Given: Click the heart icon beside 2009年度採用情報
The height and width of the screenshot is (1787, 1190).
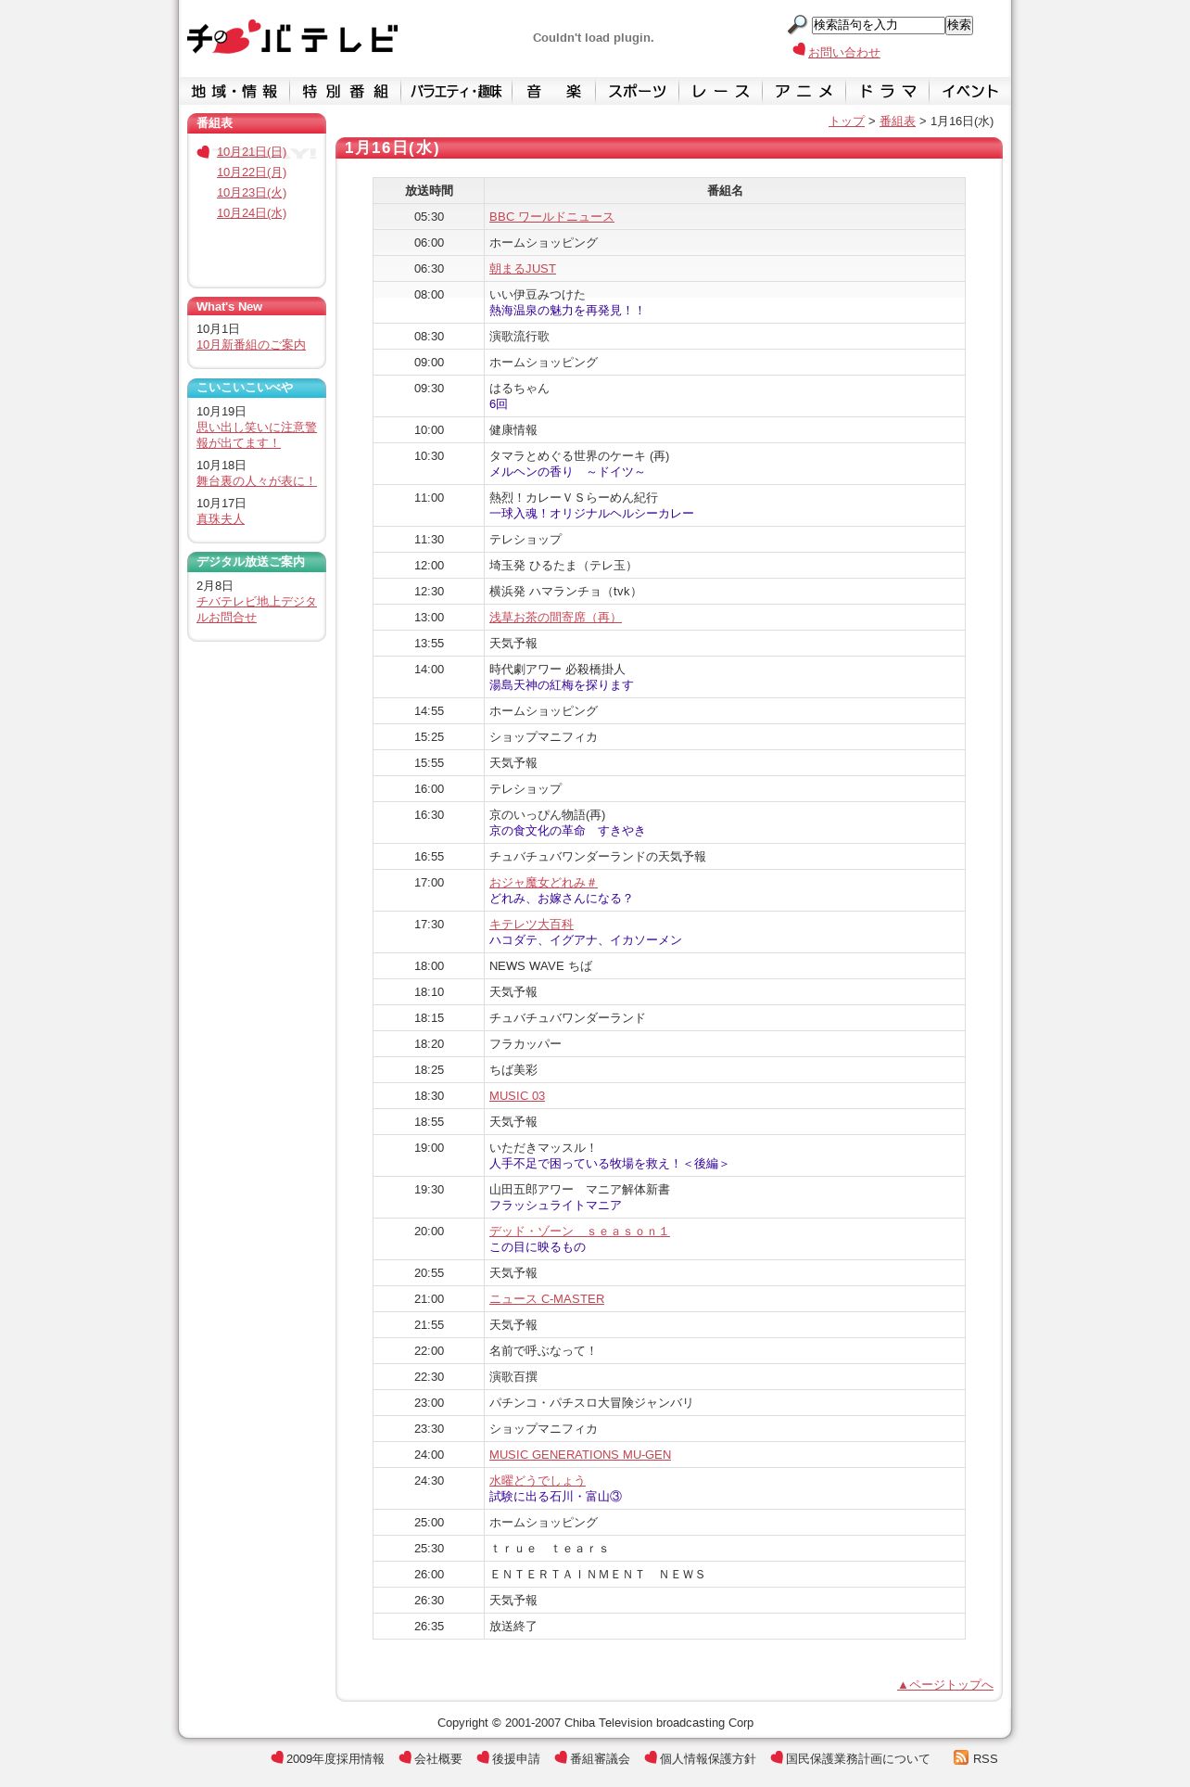Looking at the screenshot, I should point(277,1757).
